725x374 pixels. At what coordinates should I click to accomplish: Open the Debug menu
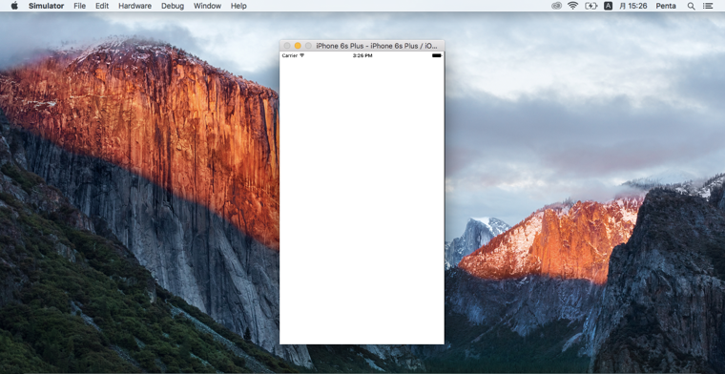click(173, 6)
